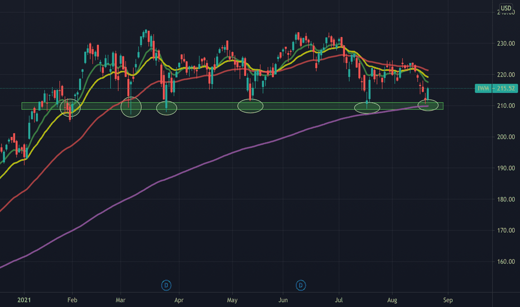Click the IWM 215.52 price label
The image size is (520, 307).
pos(496,88)
